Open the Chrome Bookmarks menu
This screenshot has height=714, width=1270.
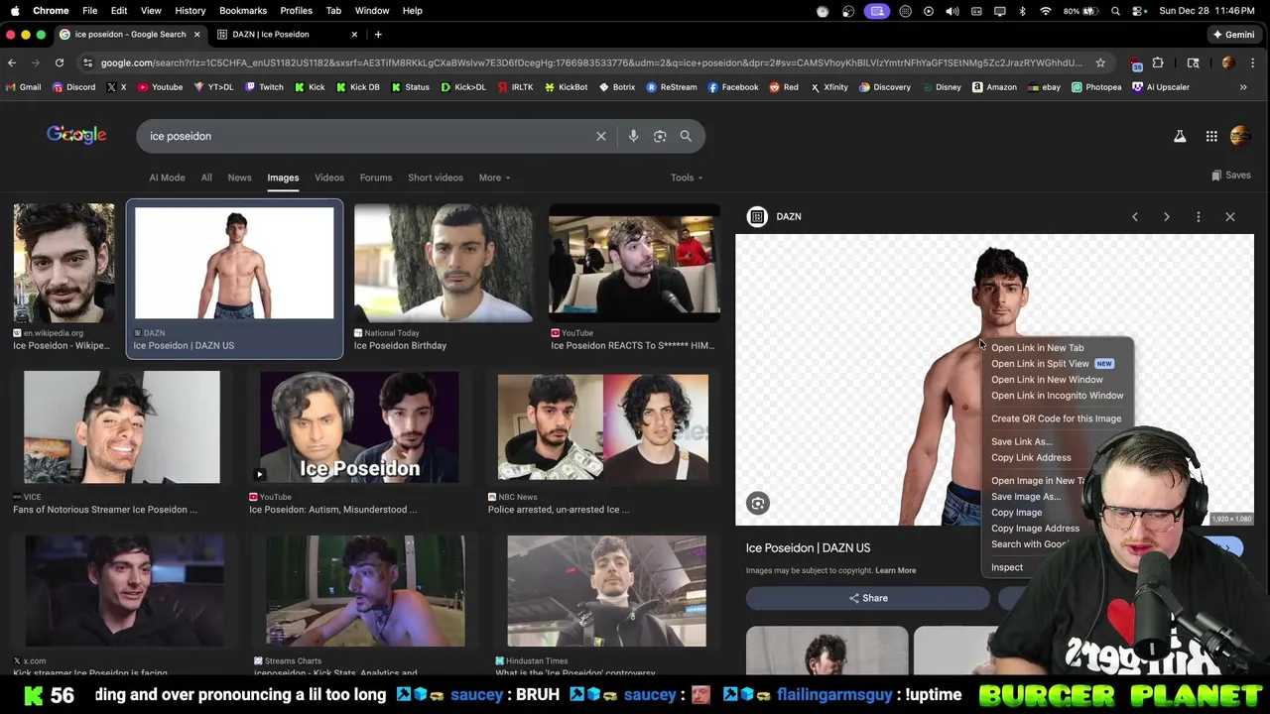pos(243,11)
